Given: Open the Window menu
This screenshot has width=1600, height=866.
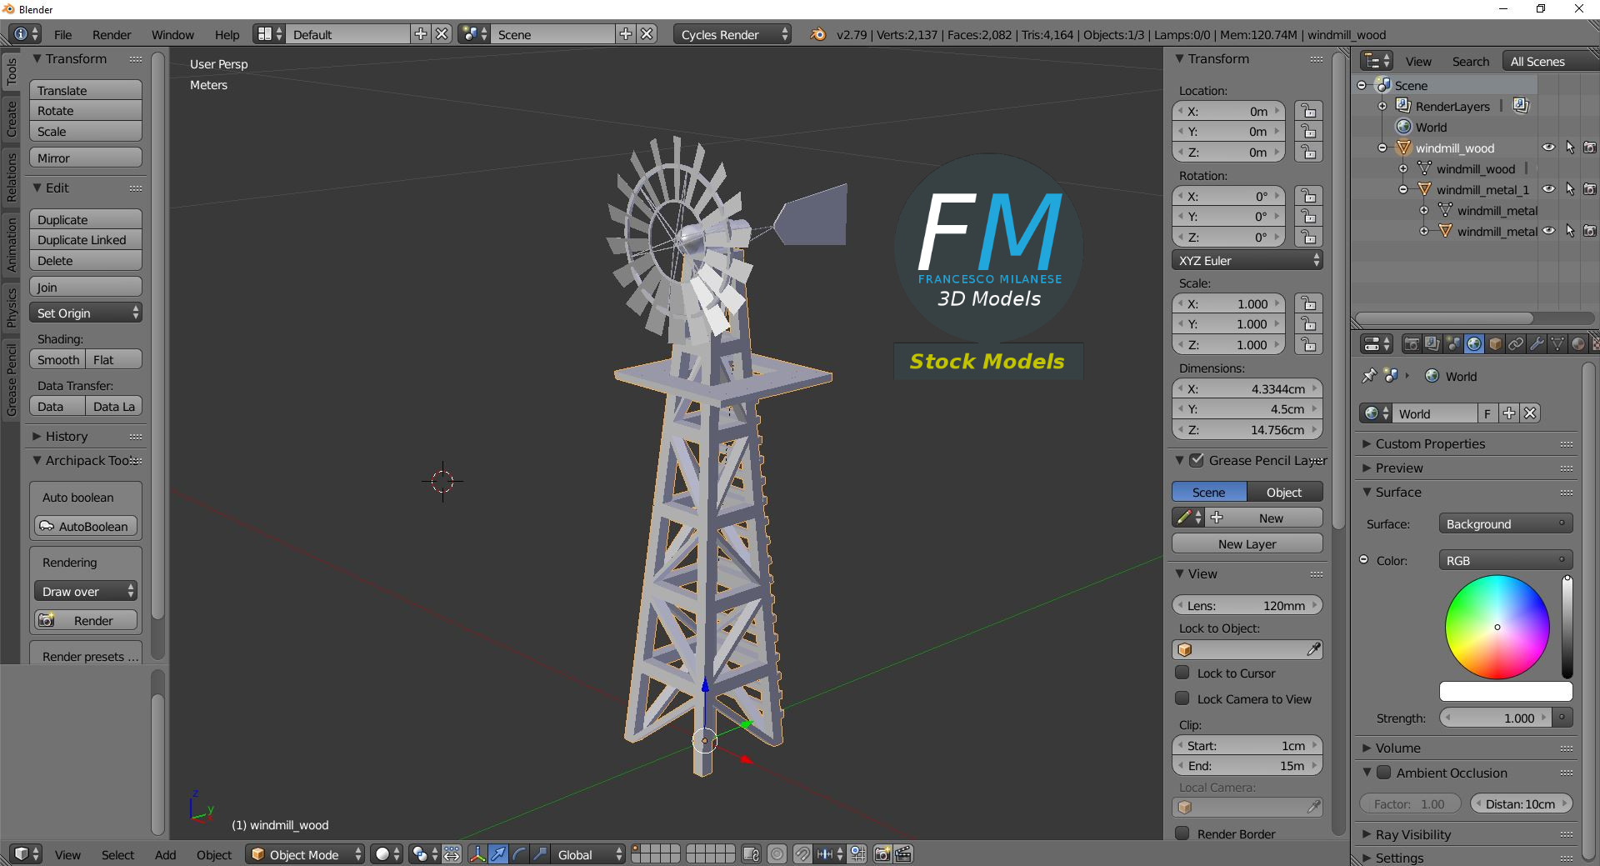Looking at the screenshot, I should point(172,34).
